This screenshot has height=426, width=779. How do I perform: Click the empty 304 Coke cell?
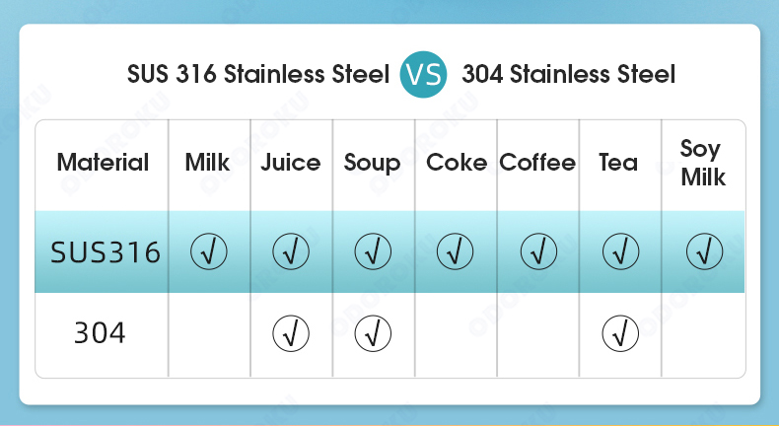tap(457, 334)
